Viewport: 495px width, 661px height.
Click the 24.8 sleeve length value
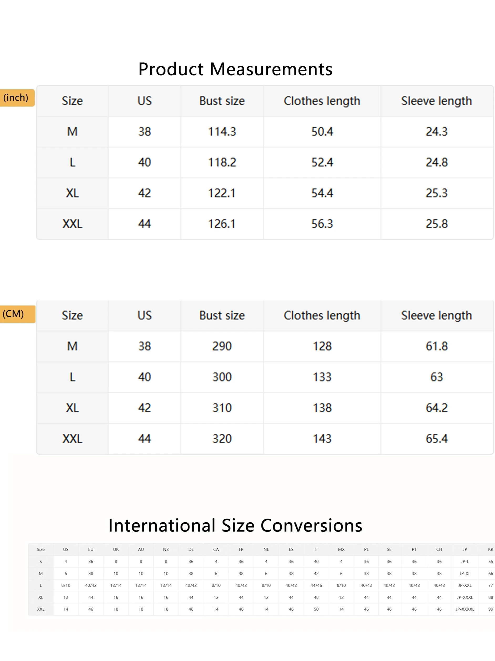point(436,163)
